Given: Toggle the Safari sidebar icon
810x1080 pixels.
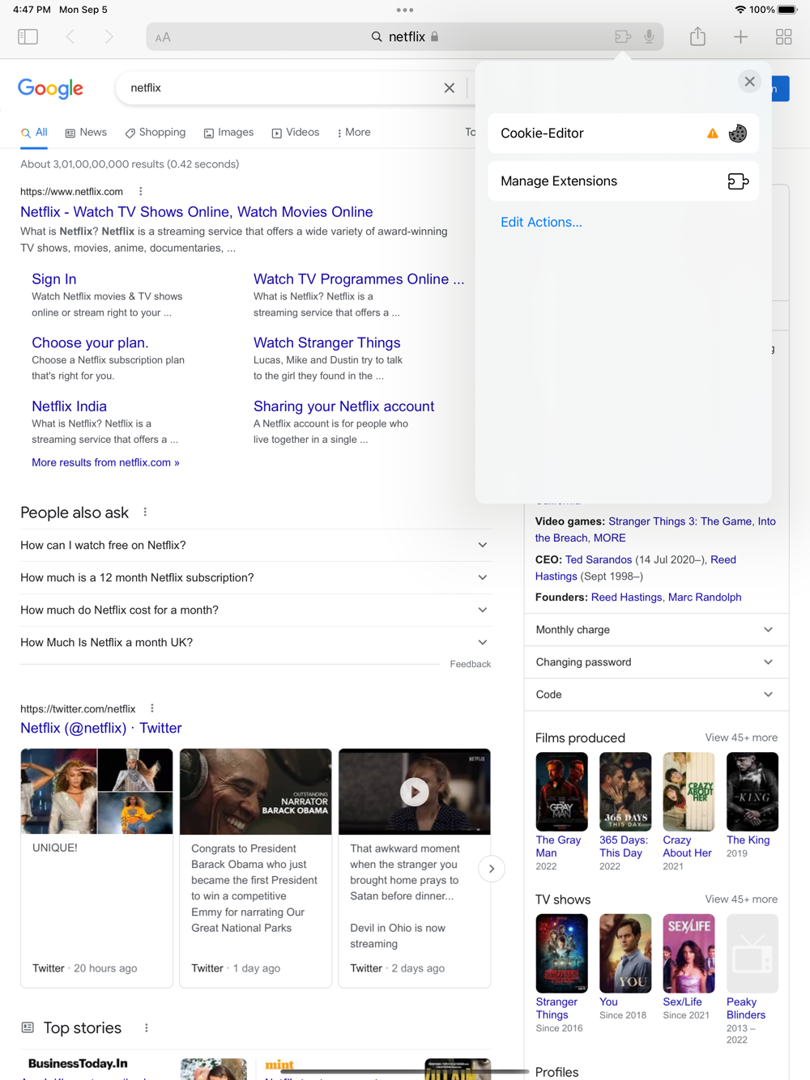Looking at the screenshot, I should 28,36.
